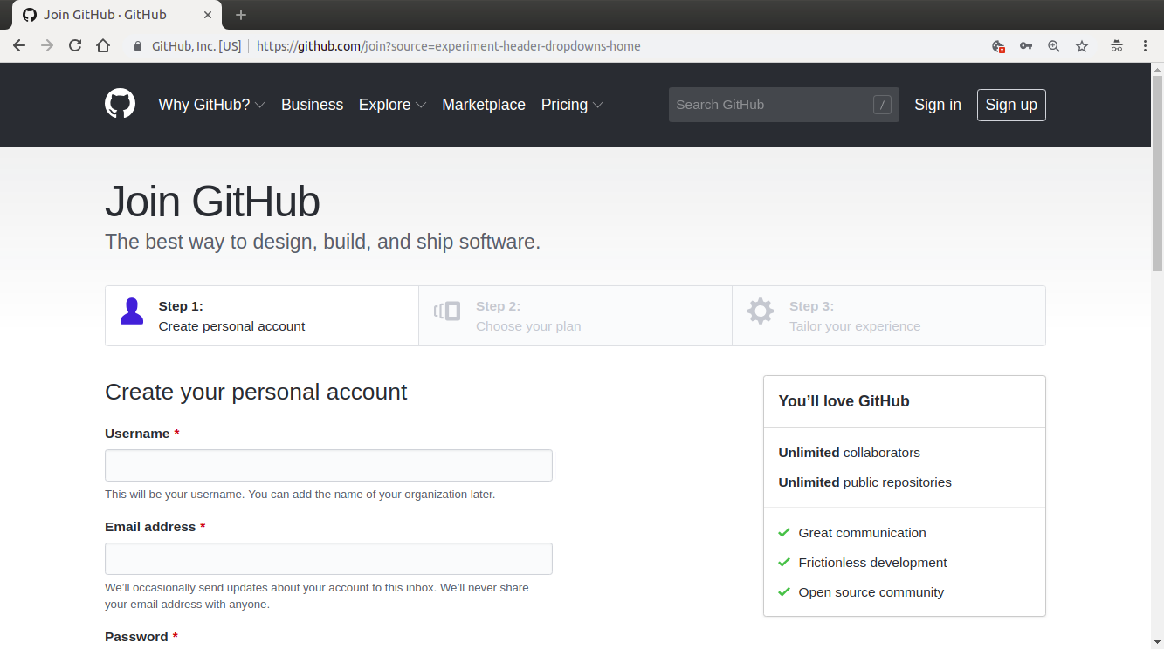Select Step 1 Create personal account
Image resolution: width=1164 pixels, height=649 pixels.
(262, 316)
